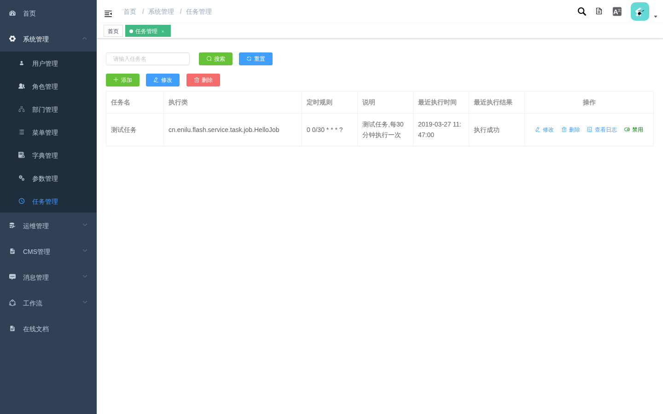The width and height of the screenshot is (663, 414).
Task: Toggle the sidebar collapse hamburger icon
Action: coord(108,14)
